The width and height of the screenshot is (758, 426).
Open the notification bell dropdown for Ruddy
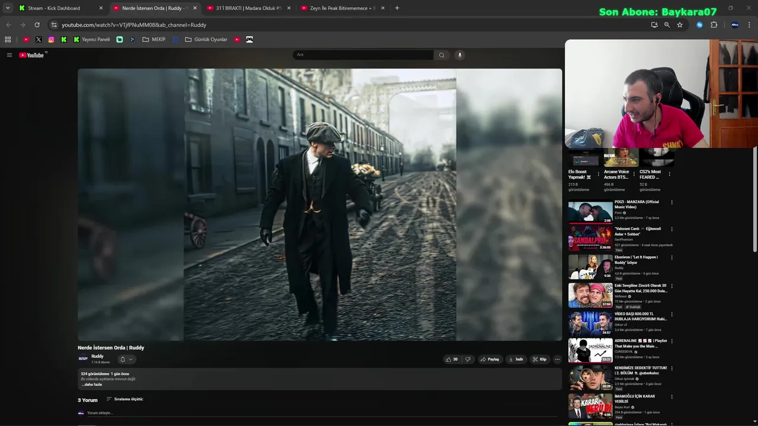tap(126, 359)
